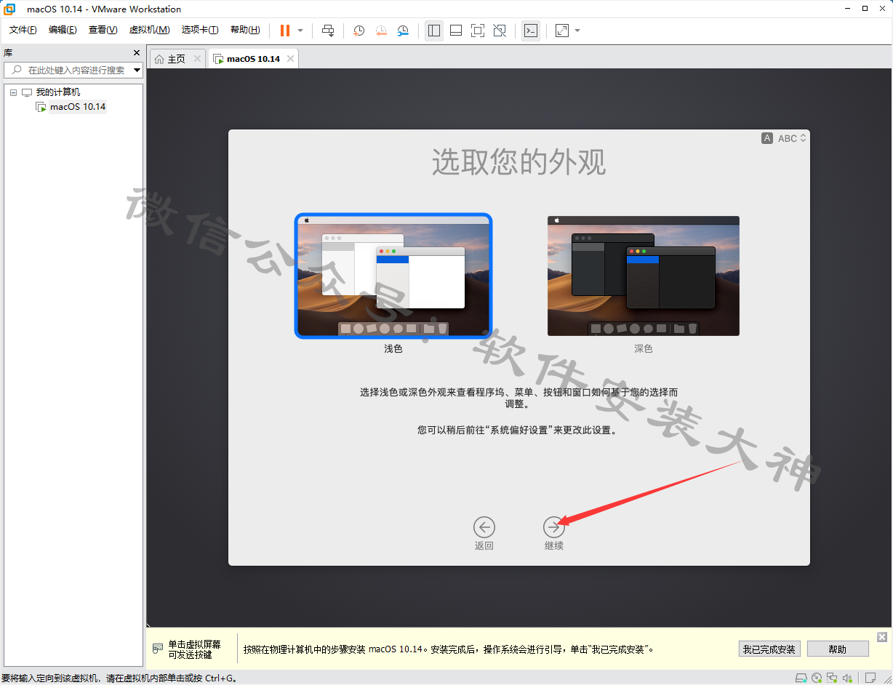Toggle the thumbnail bar view icon
Image resolution: width=893 pixels, height=685 pixels.
click(x=456, y=31)
